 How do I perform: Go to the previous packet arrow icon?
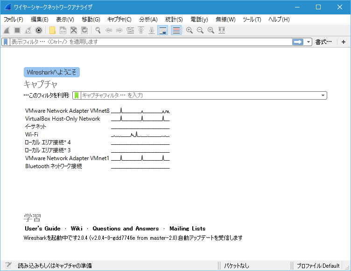(x=109, y=30)
